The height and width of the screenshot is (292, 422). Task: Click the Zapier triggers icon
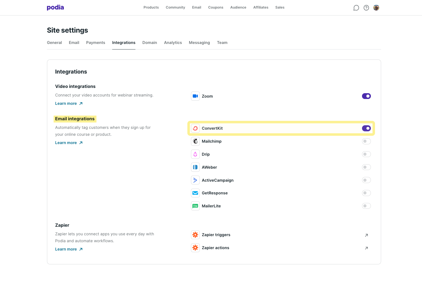[x=195, y=234]
